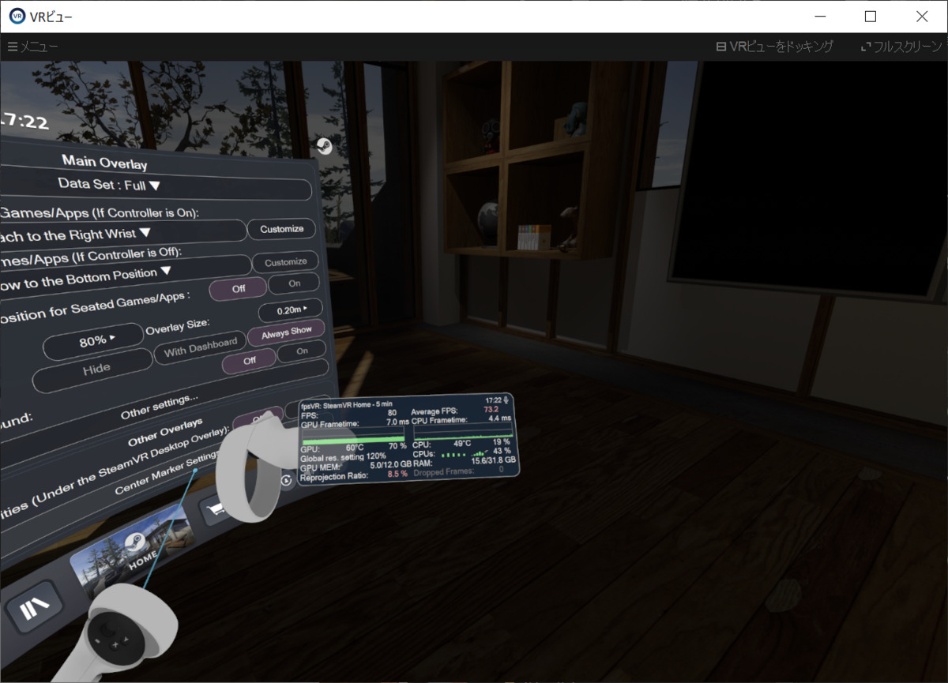Viewport: 948px width, 683px height.
Task: Select Off below the Always Show button
Action: (x=250, y=360)
